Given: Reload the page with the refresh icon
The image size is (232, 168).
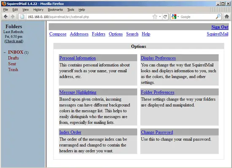Looking at the screenshot, I should click(165, 17).
